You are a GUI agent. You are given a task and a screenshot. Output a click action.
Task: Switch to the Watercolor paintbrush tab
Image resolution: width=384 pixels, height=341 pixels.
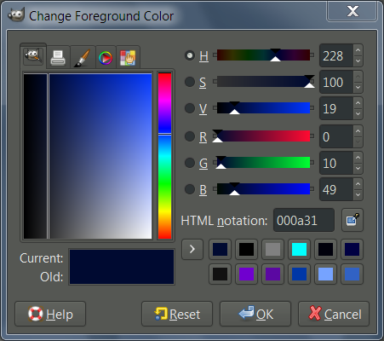[x=83, y=57]
